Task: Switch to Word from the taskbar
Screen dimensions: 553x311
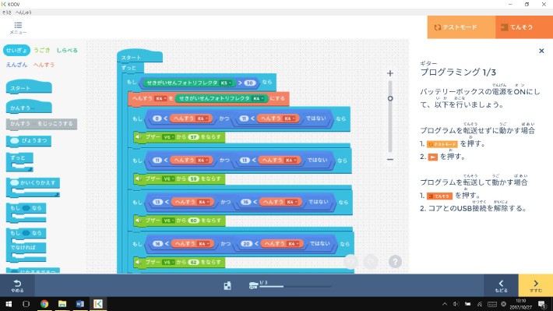Action: 80,304
